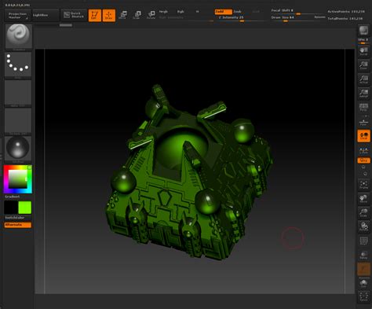This screenshot has height=309, width=372.
Task: Open the Projection Master button
Action: click(x=18, y=15)
